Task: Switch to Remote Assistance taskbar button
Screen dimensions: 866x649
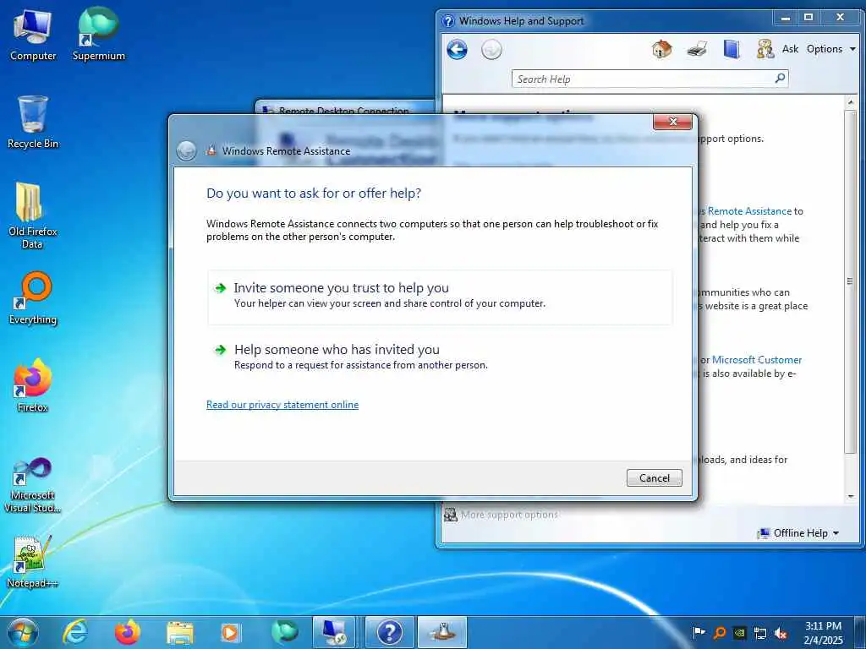Action: point(441,632)
